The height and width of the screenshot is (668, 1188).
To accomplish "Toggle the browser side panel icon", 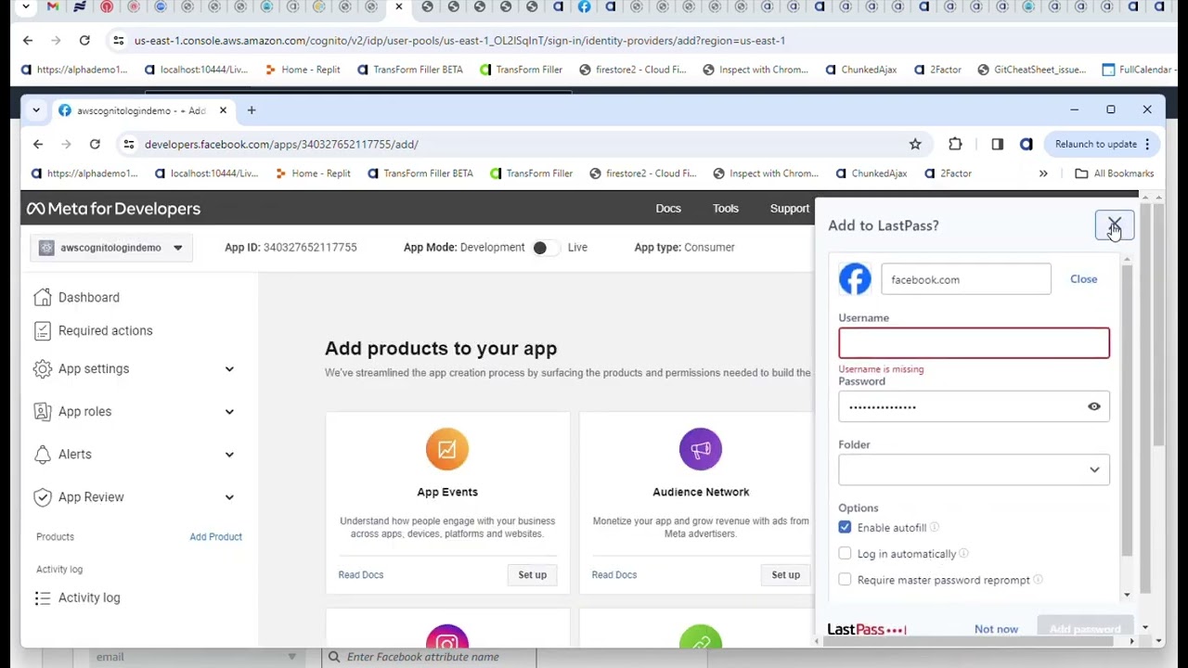I will click(x=997, y=144).
